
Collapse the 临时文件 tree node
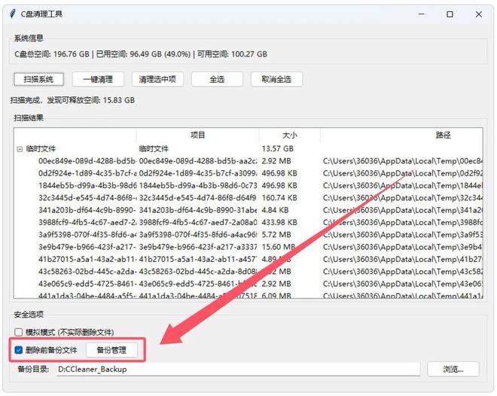19,149
